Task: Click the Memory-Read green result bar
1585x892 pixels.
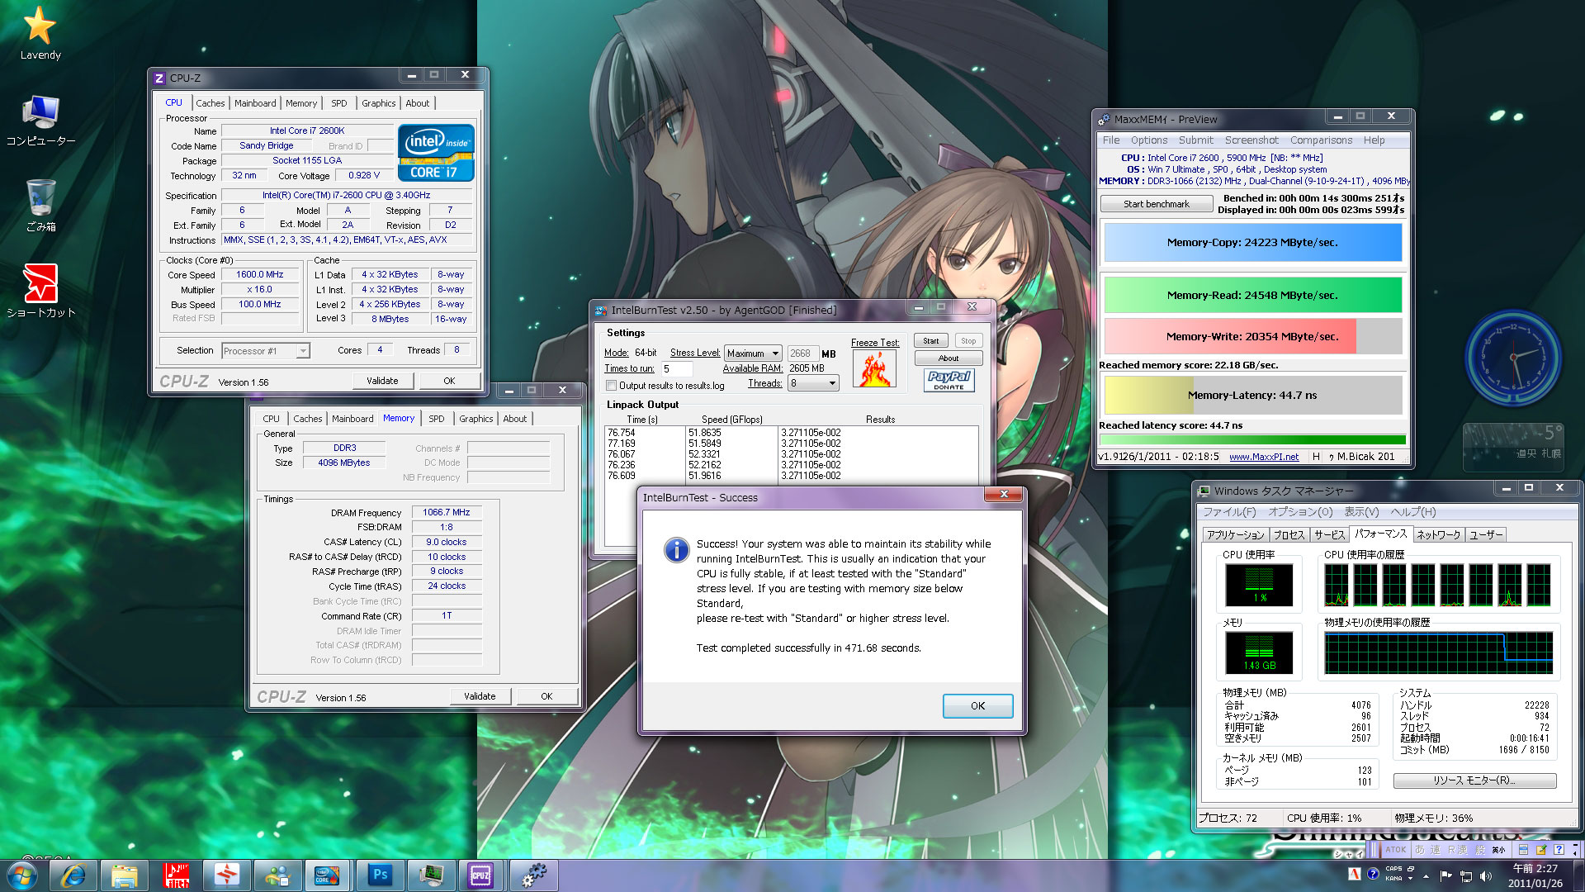Action: click(x=1252, y=295)
